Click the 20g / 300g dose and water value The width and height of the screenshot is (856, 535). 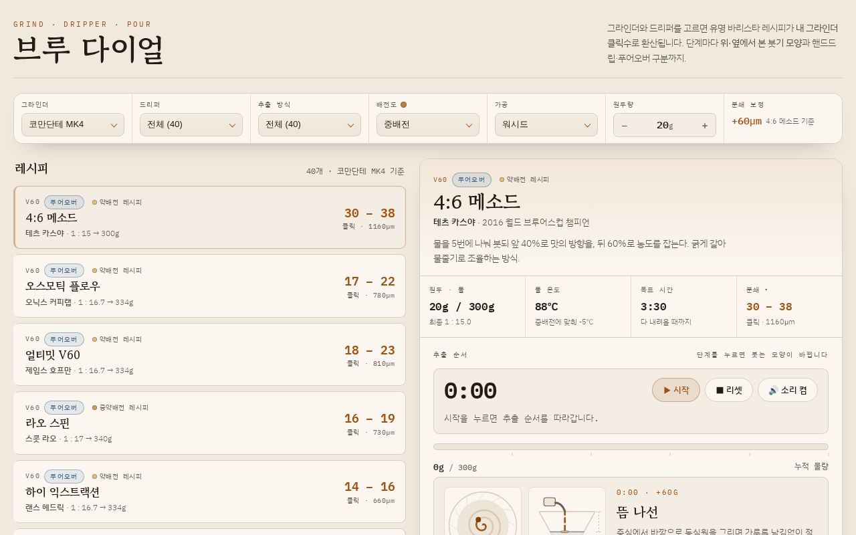coord(461,307)
